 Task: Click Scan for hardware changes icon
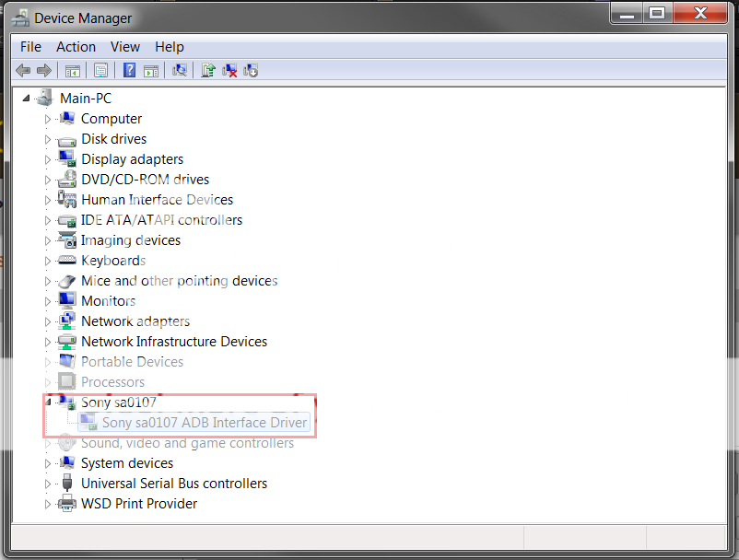point(180,71)
